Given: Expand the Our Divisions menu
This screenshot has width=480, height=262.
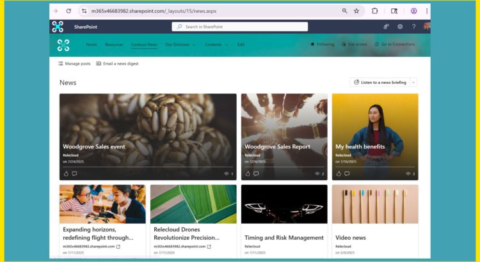Looking at the screenshot, I should [180, 45].
